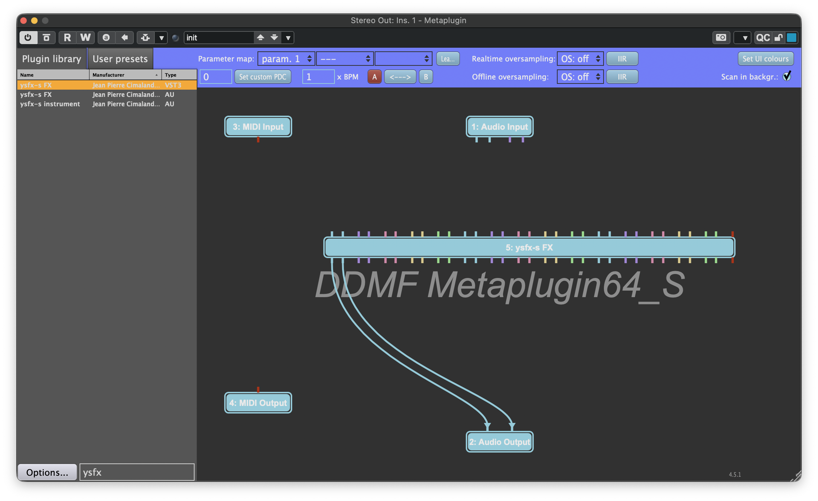Viewport: 818px width, 501px height.
Task: Click the Options... button
Action: 47,472
